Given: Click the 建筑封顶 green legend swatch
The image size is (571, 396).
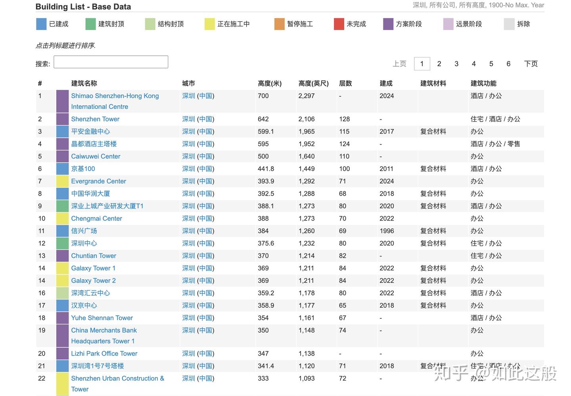Looking at the screenshot, I should pyautogui.click(x=91, y=24).
